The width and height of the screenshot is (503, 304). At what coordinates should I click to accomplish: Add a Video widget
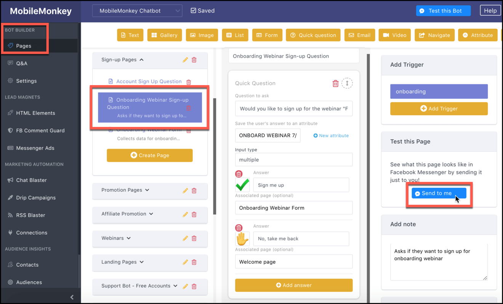[395, 35]
